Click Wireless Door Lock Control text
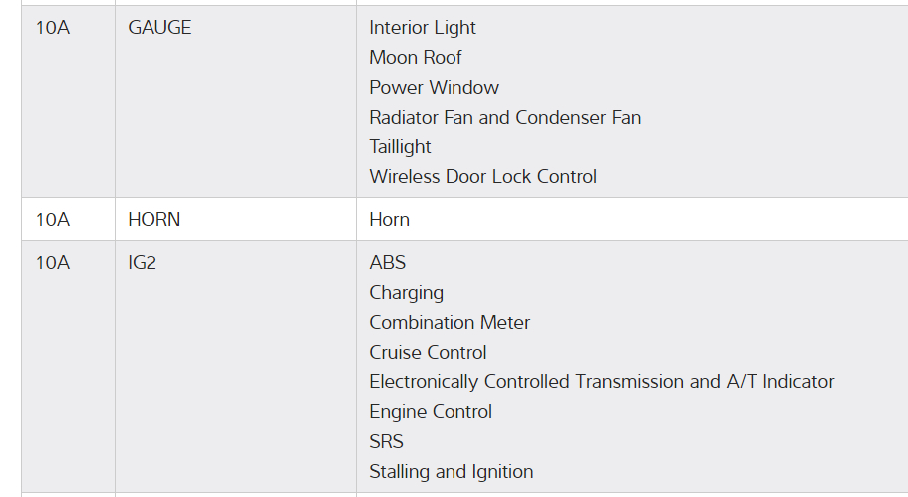The image size is (908, 497). 482,177
